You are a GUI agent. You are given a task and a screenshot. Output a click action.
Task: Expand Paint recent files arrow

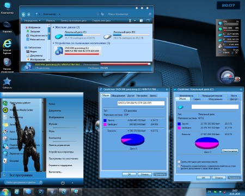click(x=43, y=132)
